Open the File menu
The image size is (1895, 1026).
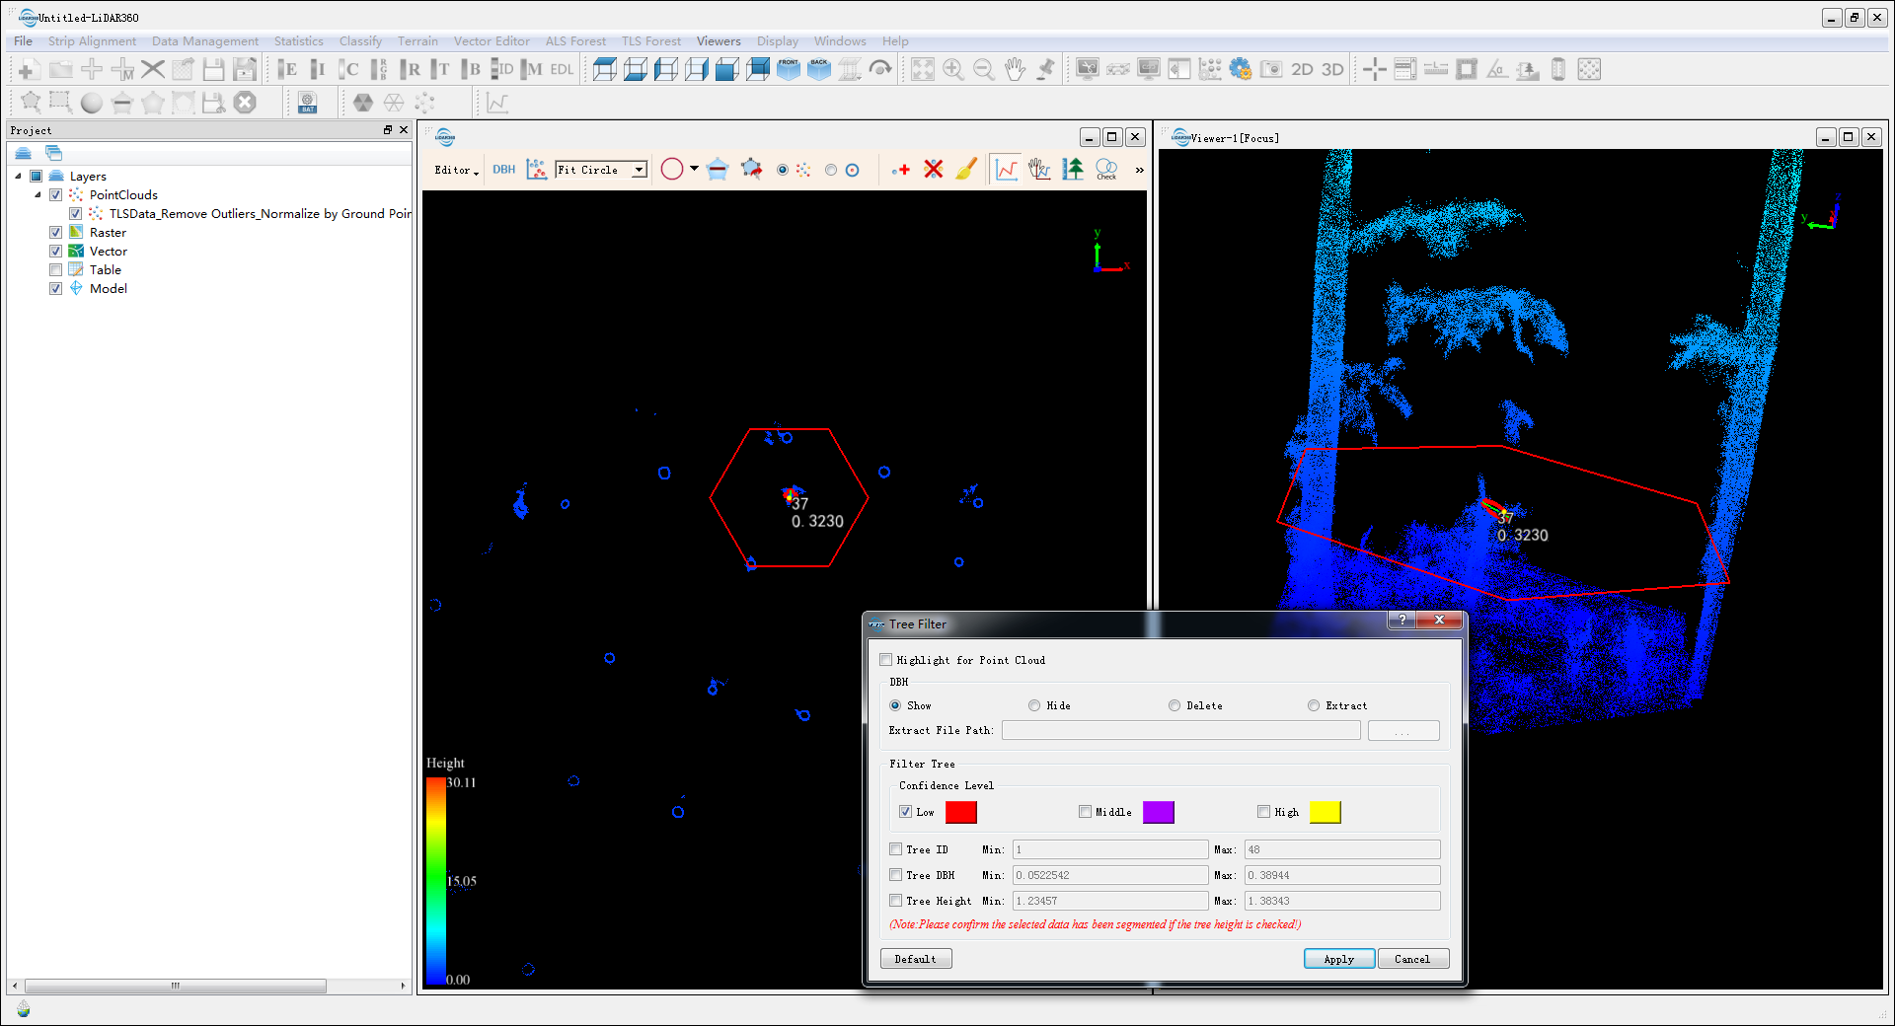23,41
